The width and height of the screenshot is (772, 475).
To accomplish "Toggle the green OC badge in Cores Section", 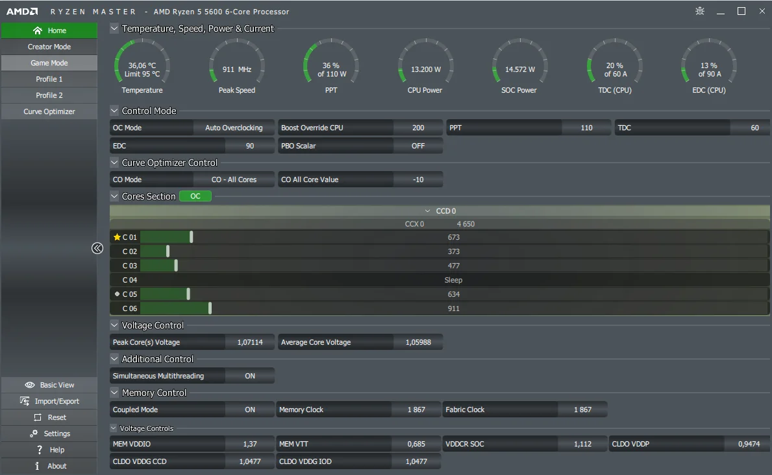I will (195, 196).
